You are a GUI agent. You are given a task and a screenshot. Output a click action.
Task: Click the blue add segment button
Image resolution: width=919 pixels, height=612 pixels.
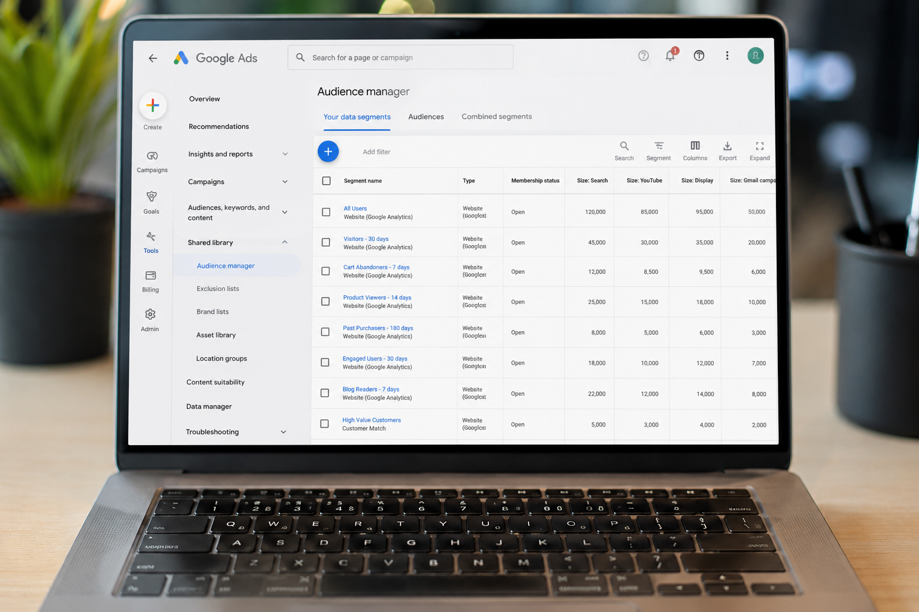328,152
